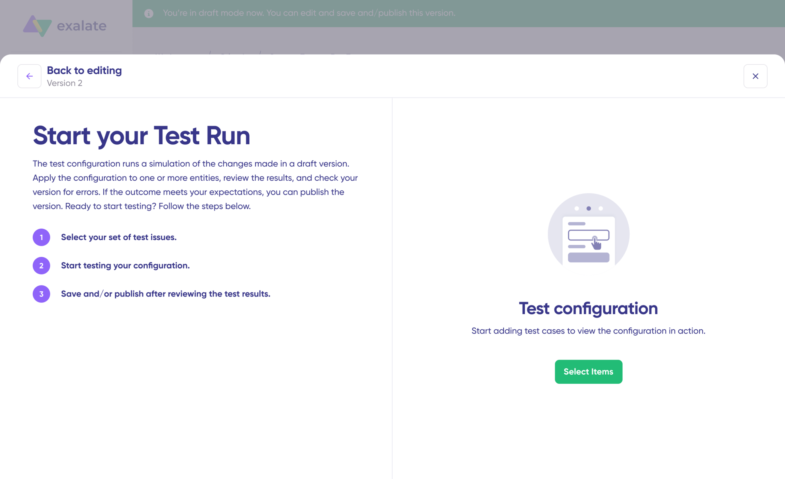Click the back arrow to return to editing
Viewport: 785px width, 479px height.
(x=29, y=76)
